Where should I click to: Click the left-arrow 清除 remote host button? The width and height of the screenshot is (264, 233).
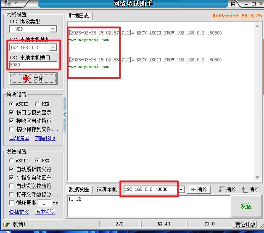[x=199, y=190]
